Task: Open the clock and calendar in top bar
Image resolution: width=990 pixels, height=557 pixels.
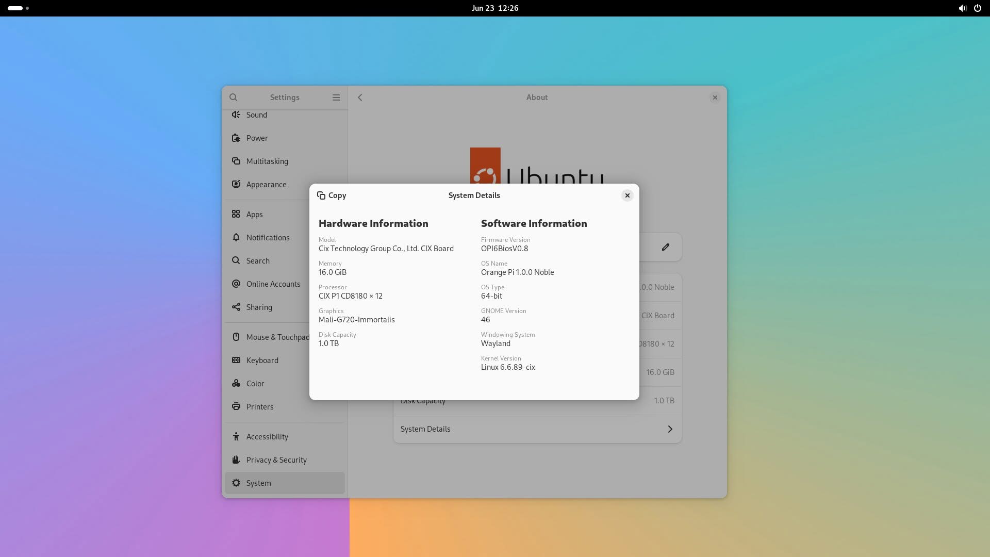Action: [495, 8]
